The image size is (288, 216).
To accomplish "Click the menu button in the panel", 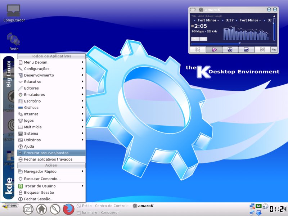I will [10, 206].
